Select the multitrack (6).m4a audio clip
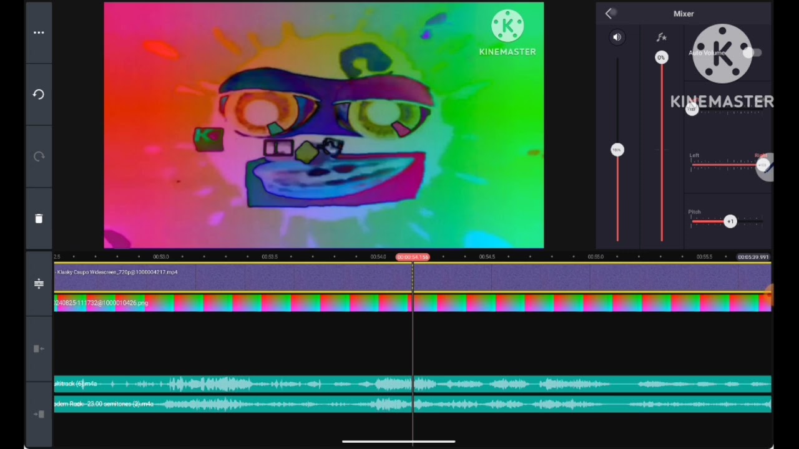This screenshot has width=799, height=449. click(x=413, y=384)
